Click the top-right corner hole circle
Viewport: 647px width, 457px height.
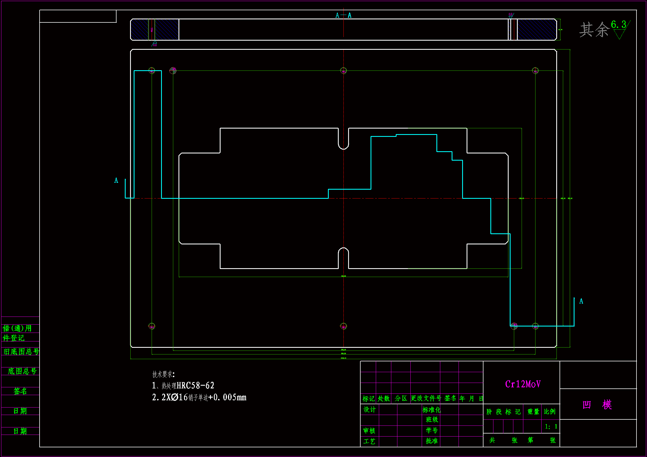(535, 71)
